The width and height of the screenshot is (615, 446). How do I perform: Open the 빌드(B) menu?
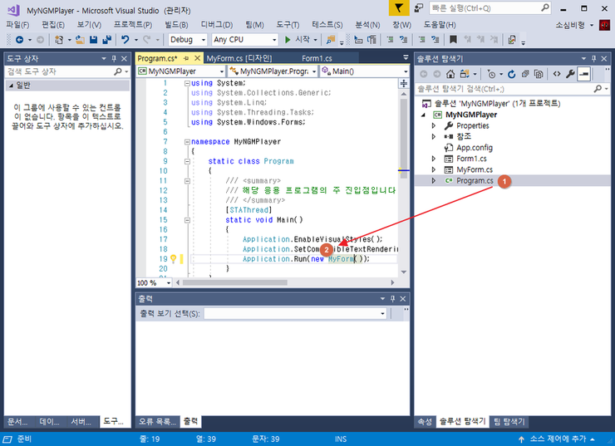click(x=176, y=25)
